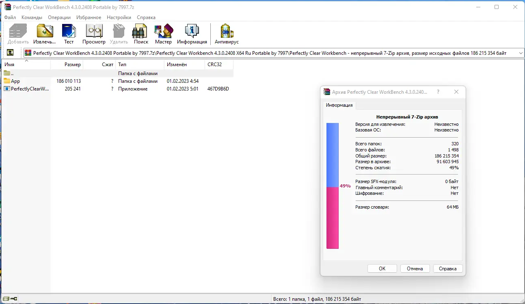Click the Удалить (Delete) toolbar icon

point(119,31)
